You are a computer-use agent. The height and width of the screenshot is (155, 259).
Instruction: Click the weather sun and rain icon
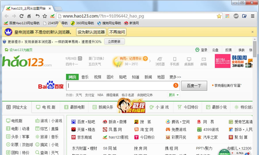(x=117, y=63)
